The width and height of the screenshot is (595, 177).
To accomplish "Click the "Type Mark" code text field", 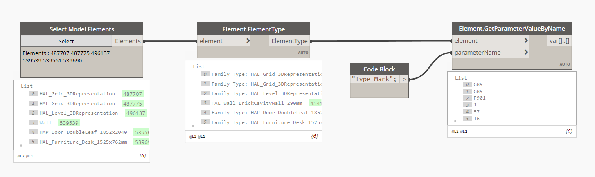I will (x=374, y=79).
